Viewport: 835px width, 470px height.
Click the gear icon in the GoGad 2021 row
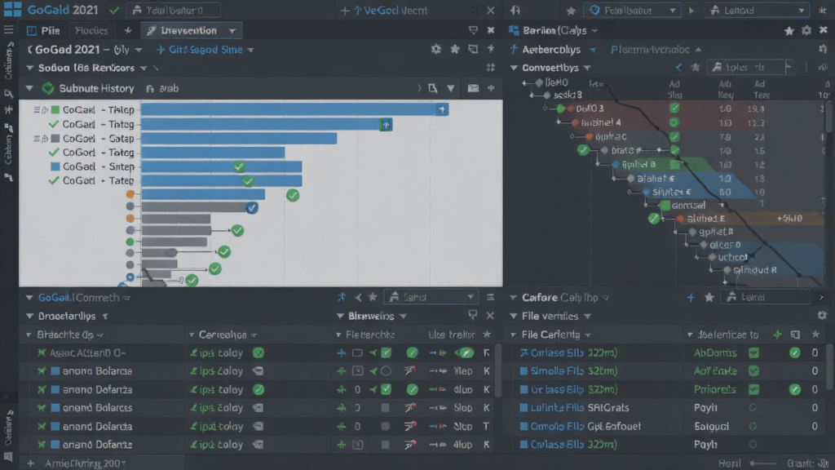[436, 50]
